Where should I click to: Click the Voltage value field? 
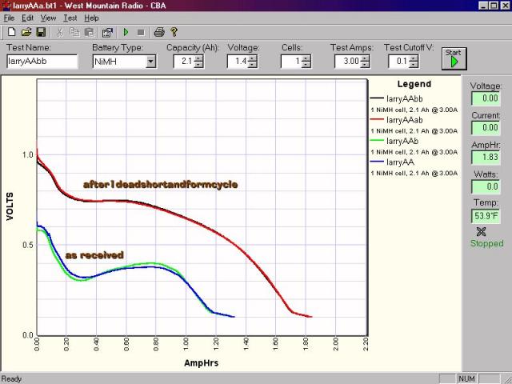click(486, 98)
